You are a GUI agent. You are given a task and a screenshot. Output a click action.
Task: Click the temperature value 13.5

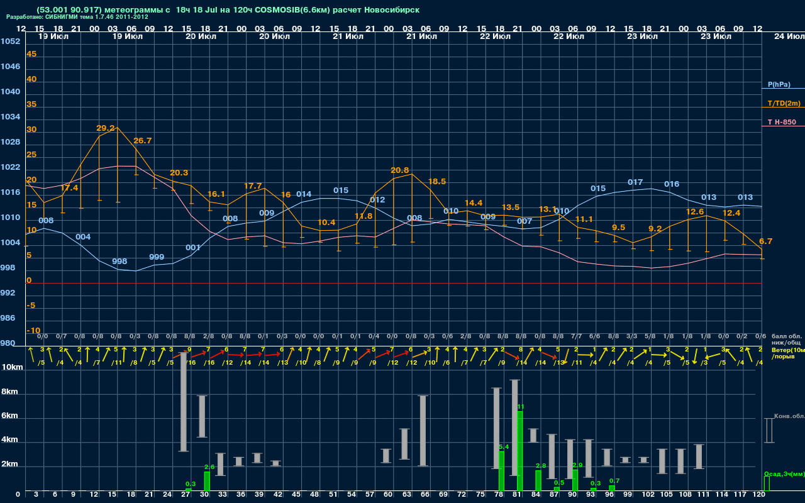tap(511, 207)
